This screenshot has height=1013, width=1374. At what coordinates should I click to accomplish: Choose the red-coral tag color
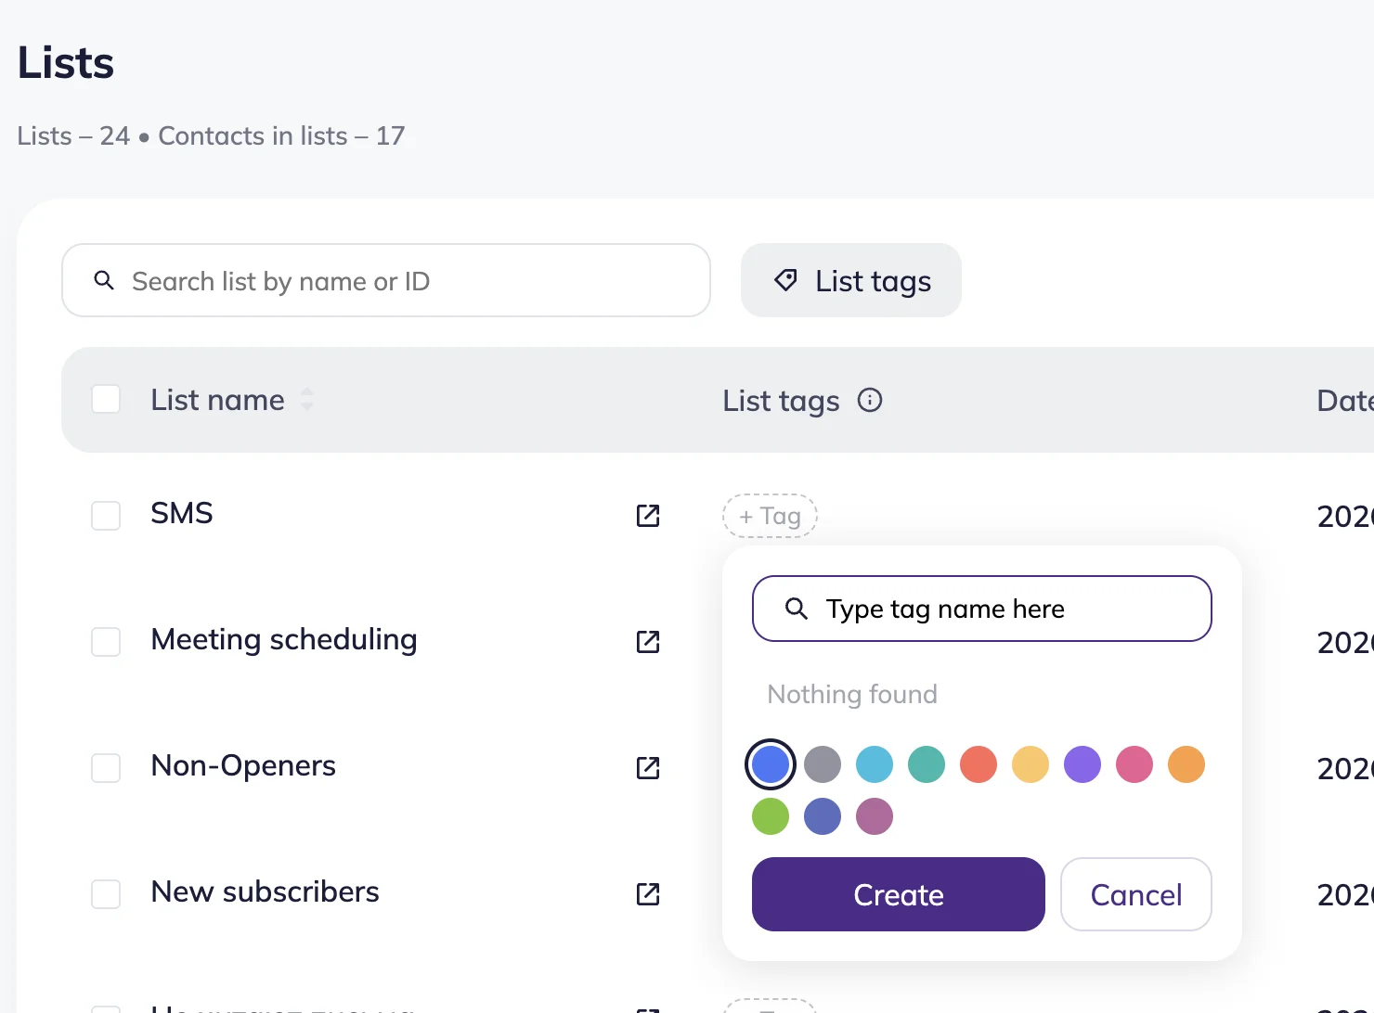979,764
